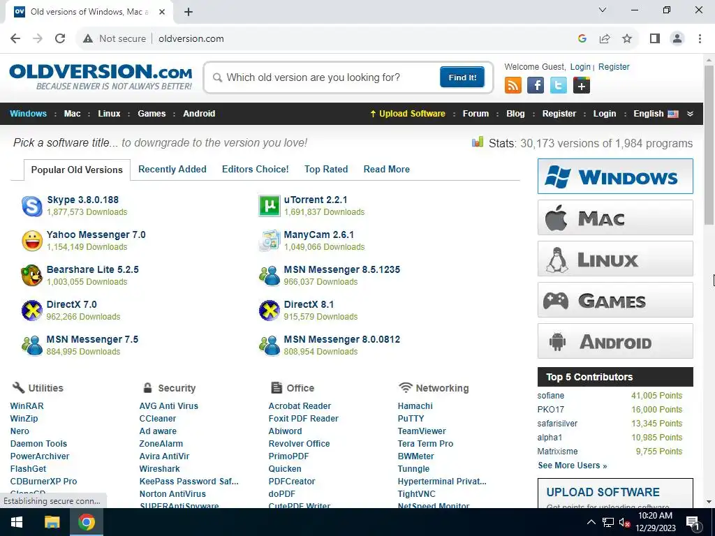715x536 pixels.
Task: Click the large Windows platform button
Action: (x=615, y=177)
